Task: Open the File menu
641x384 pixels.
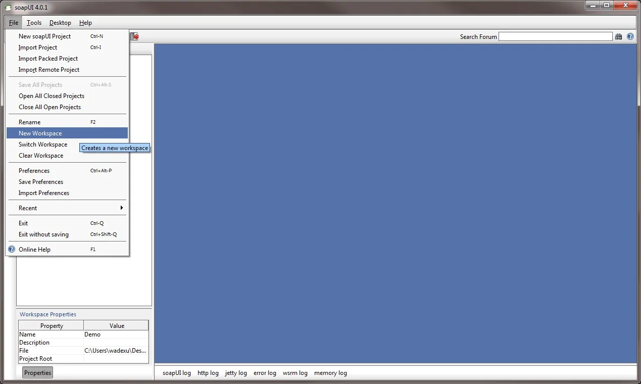Action: tap(14, 23)
